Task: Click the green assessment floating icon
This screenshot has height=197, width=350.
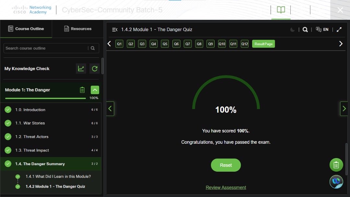Action: point(336,165)
